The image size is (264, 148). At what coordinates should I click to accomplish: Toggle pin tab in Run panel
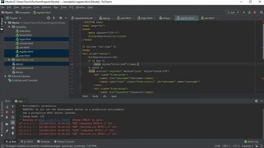(x=7, y=131)
